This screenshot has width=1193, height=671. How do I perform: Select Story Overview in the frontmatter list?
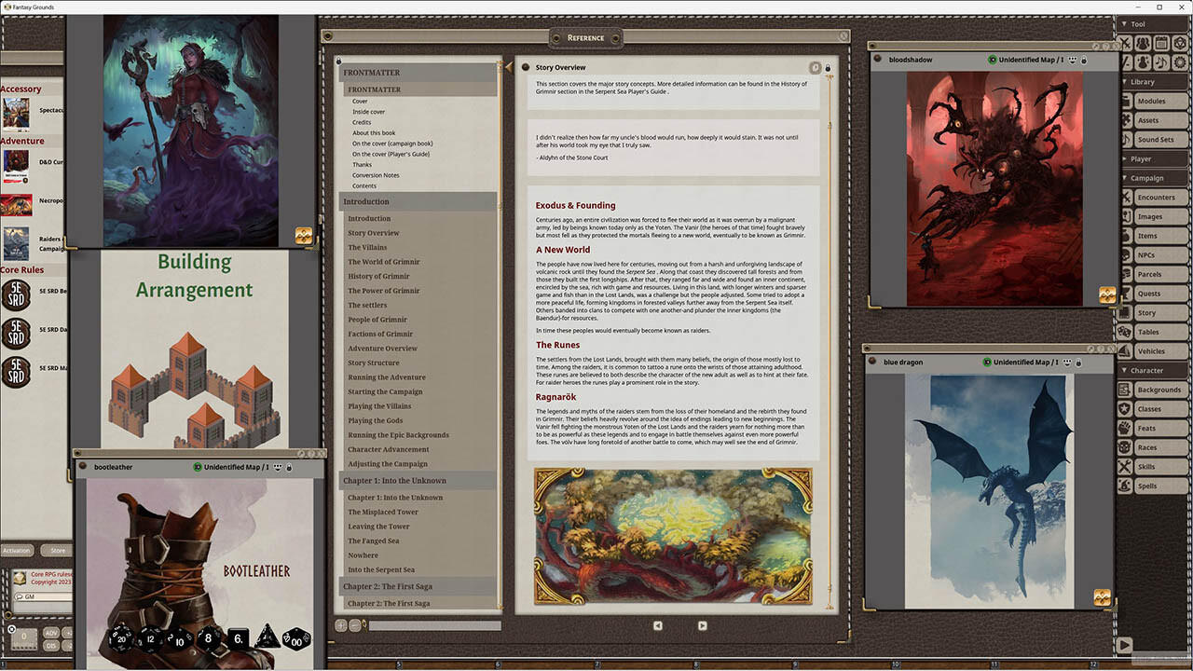pos(373,233)
